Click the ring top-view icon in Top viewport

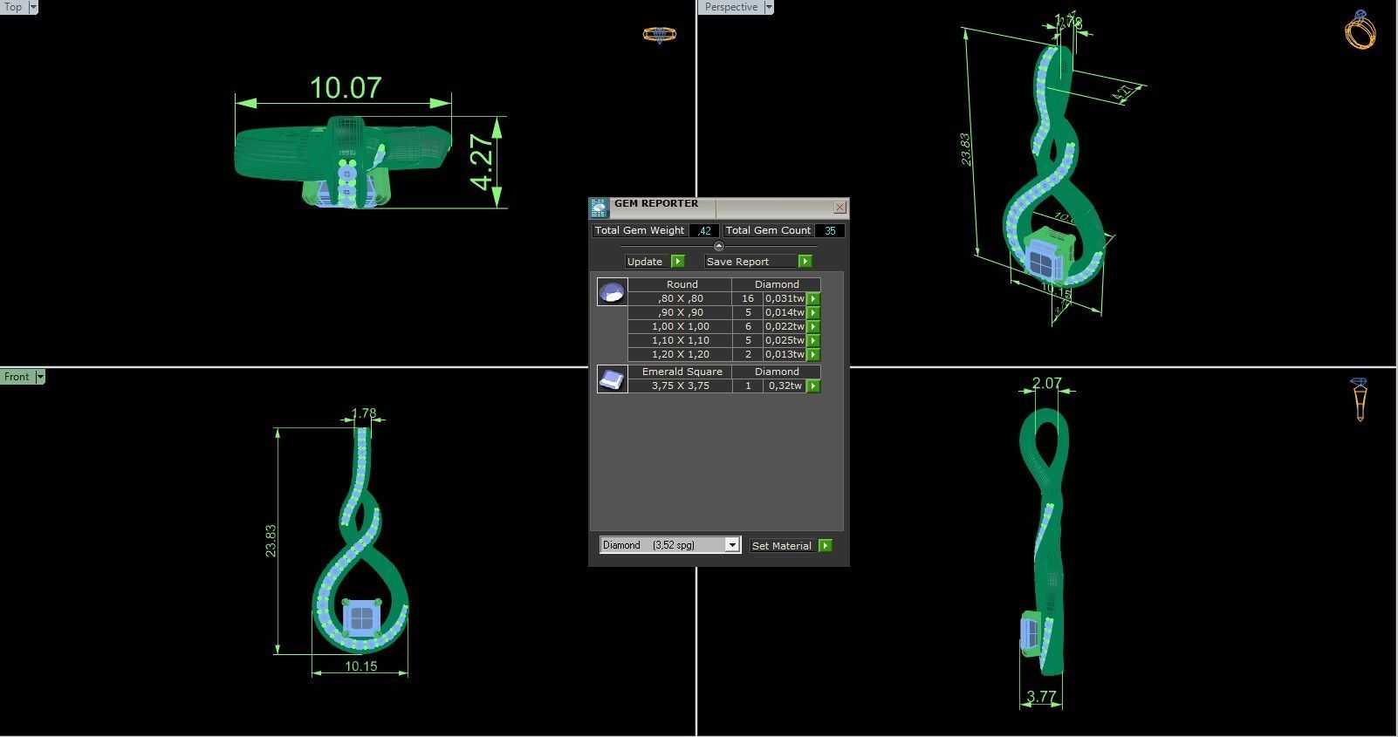659,35
